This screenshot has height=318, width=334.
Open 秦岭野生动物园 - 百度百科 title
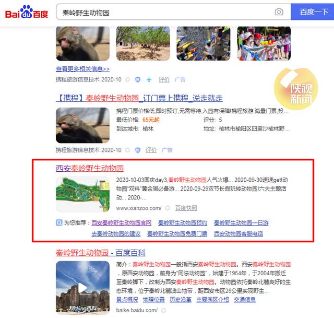click(x=101, y=253)
